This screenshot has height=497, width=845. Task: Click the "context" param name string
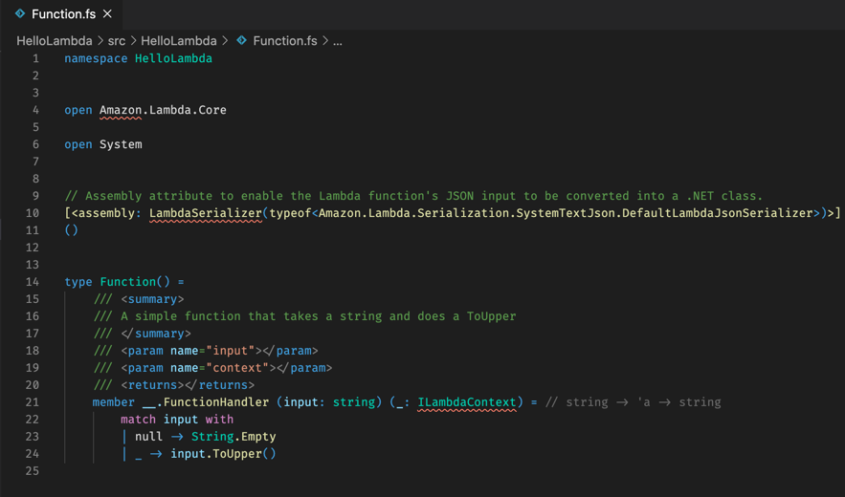[237, 368]
